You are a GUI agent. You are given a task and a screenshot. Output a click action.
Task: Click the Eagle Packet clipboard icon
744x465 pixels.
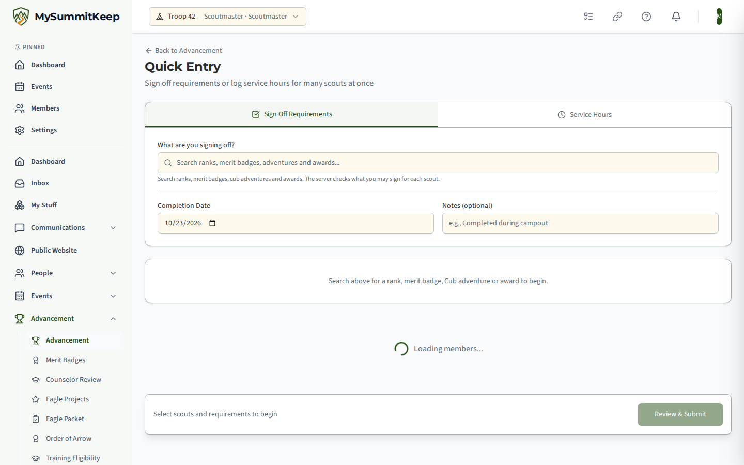tap(36, 419)
